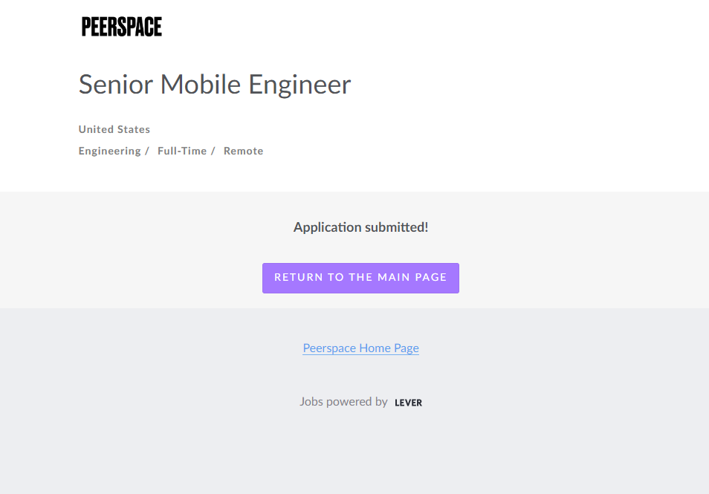Click the Engineering department label
Image resolution: width=709 pixels, height=494 pixels.
point(109,151)
